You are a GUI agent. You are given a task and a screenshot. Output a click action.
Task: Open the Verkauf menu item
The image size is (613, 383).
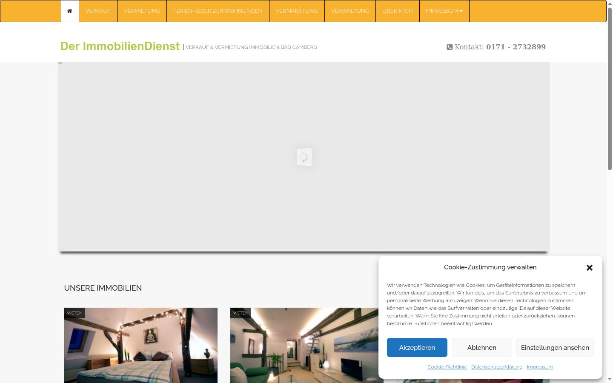(98, 11)
